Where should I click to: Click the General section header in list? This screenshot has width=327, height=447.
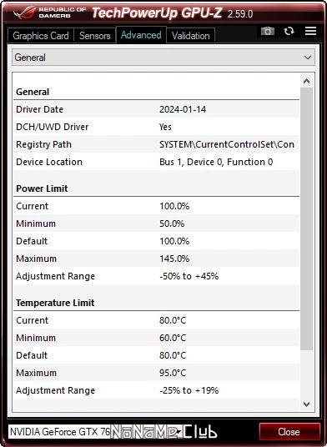click(x=33, y=92)
